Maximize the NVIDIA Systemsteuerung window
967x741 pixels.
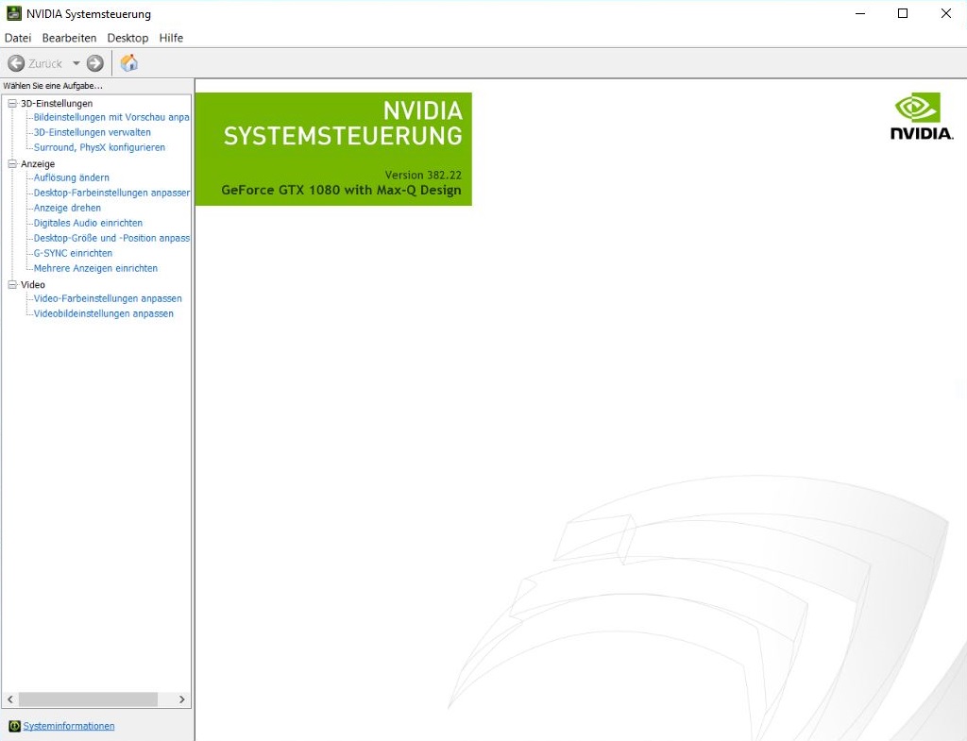tap(903, 13)
